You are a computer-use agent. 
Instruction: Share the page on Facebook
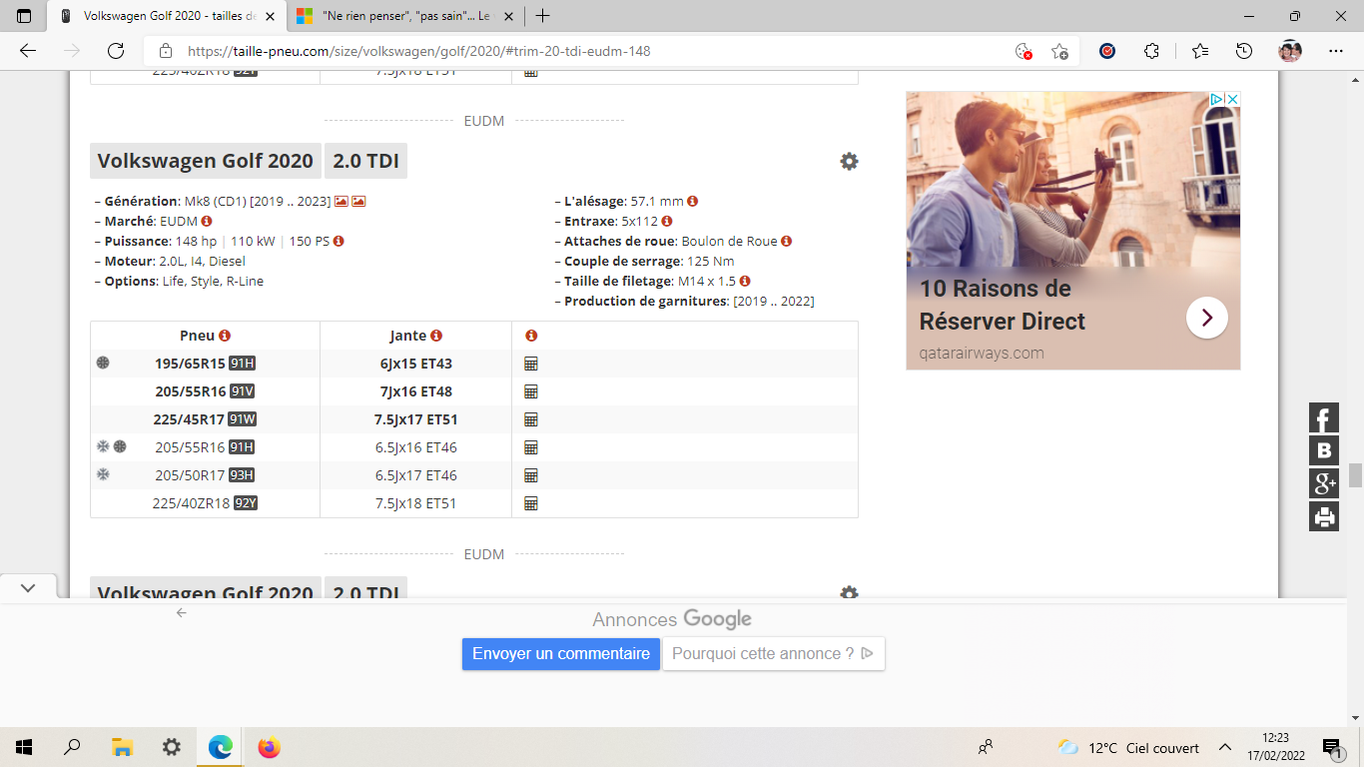[1324, 417]
